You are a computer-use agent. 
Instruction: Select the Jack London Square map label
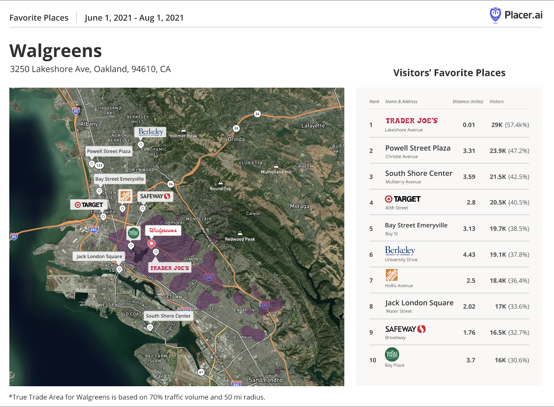point(99,256)
